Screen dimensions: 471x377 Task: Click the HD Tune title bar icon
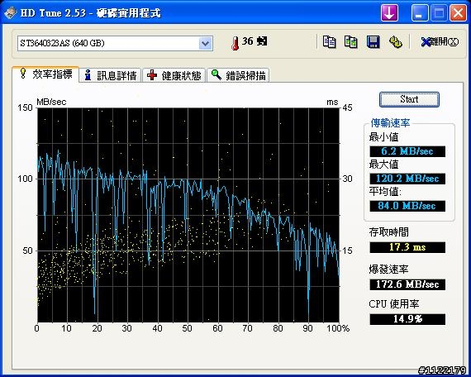10,13
